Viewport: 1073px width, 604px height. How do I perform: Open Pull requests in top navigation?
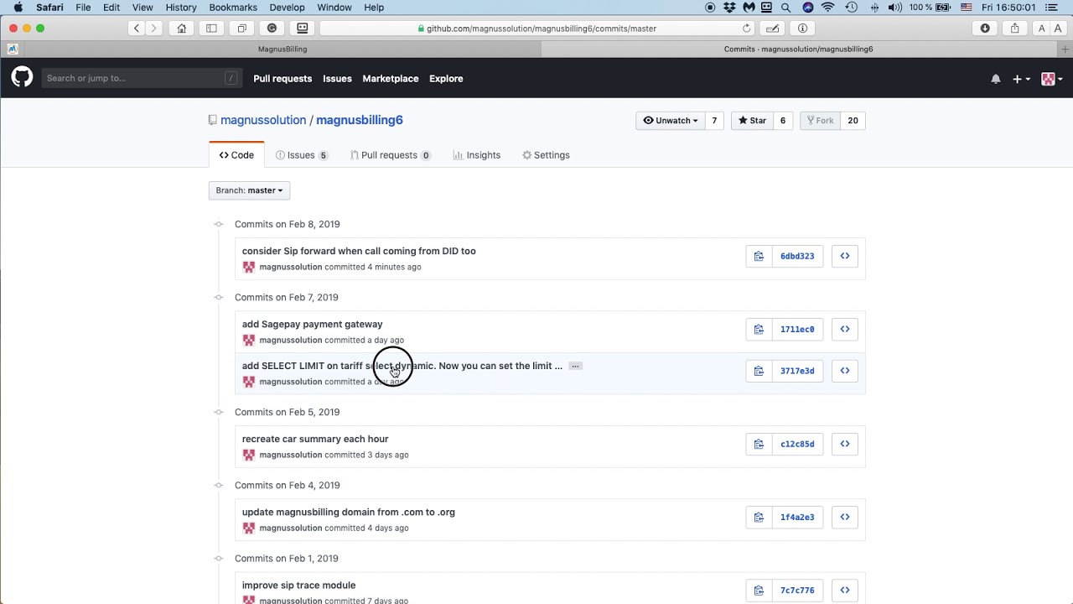[283, 79]
